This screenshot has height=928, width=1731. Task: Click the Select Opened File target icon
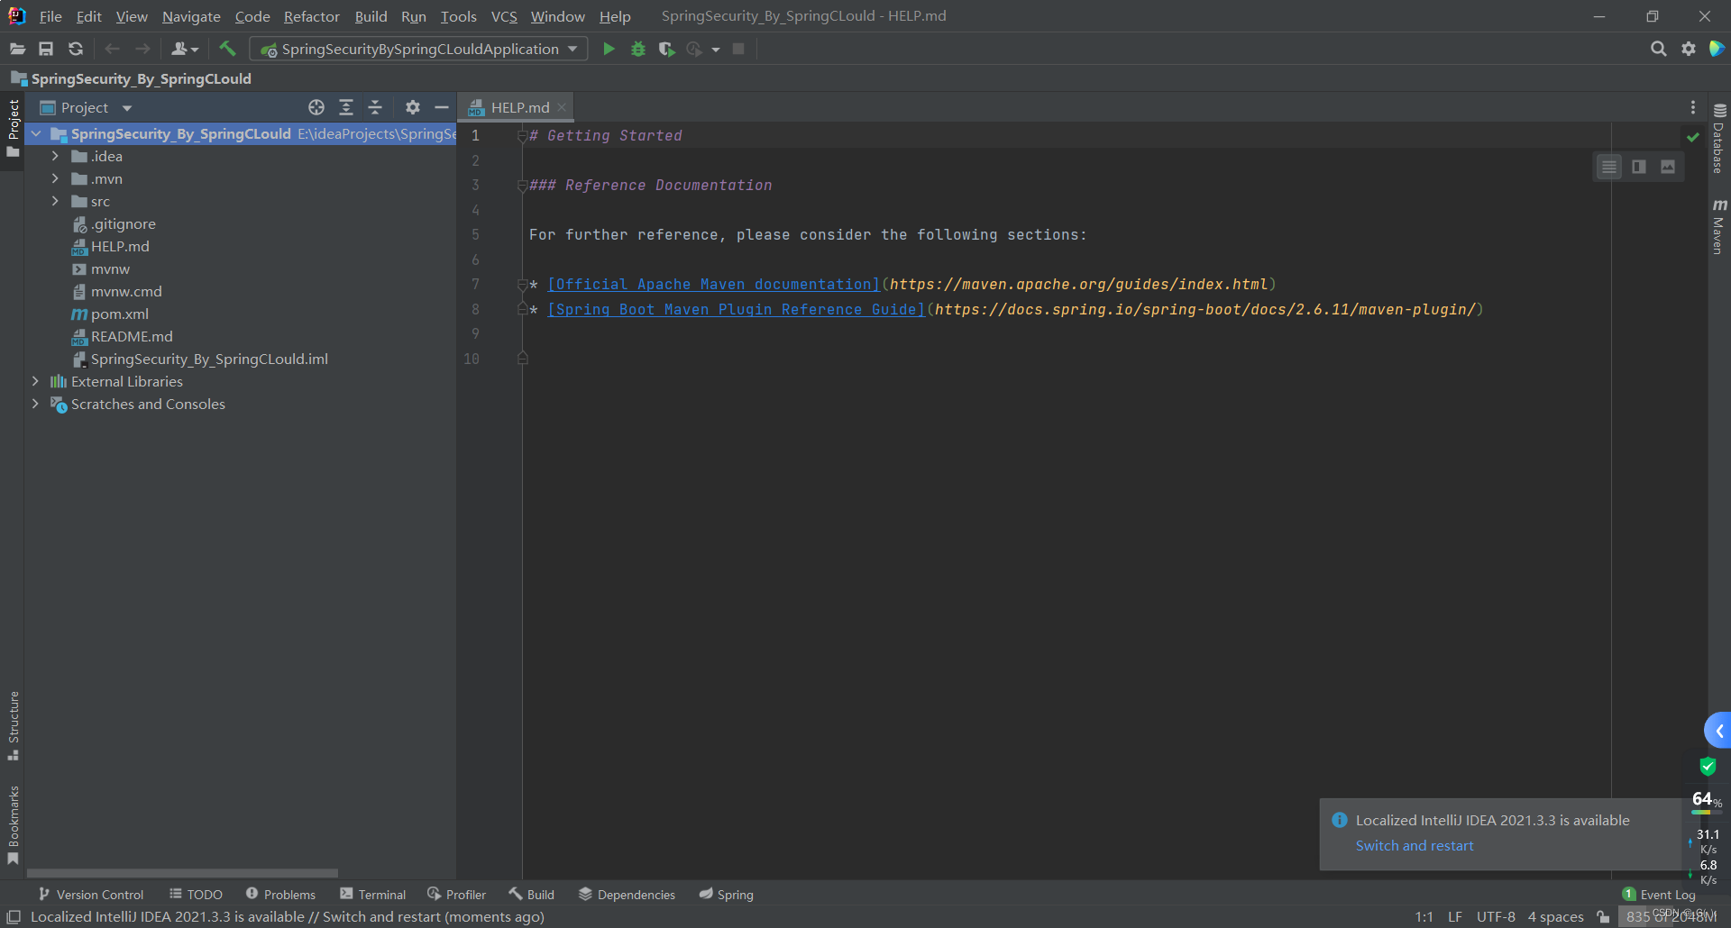[316, 107]
